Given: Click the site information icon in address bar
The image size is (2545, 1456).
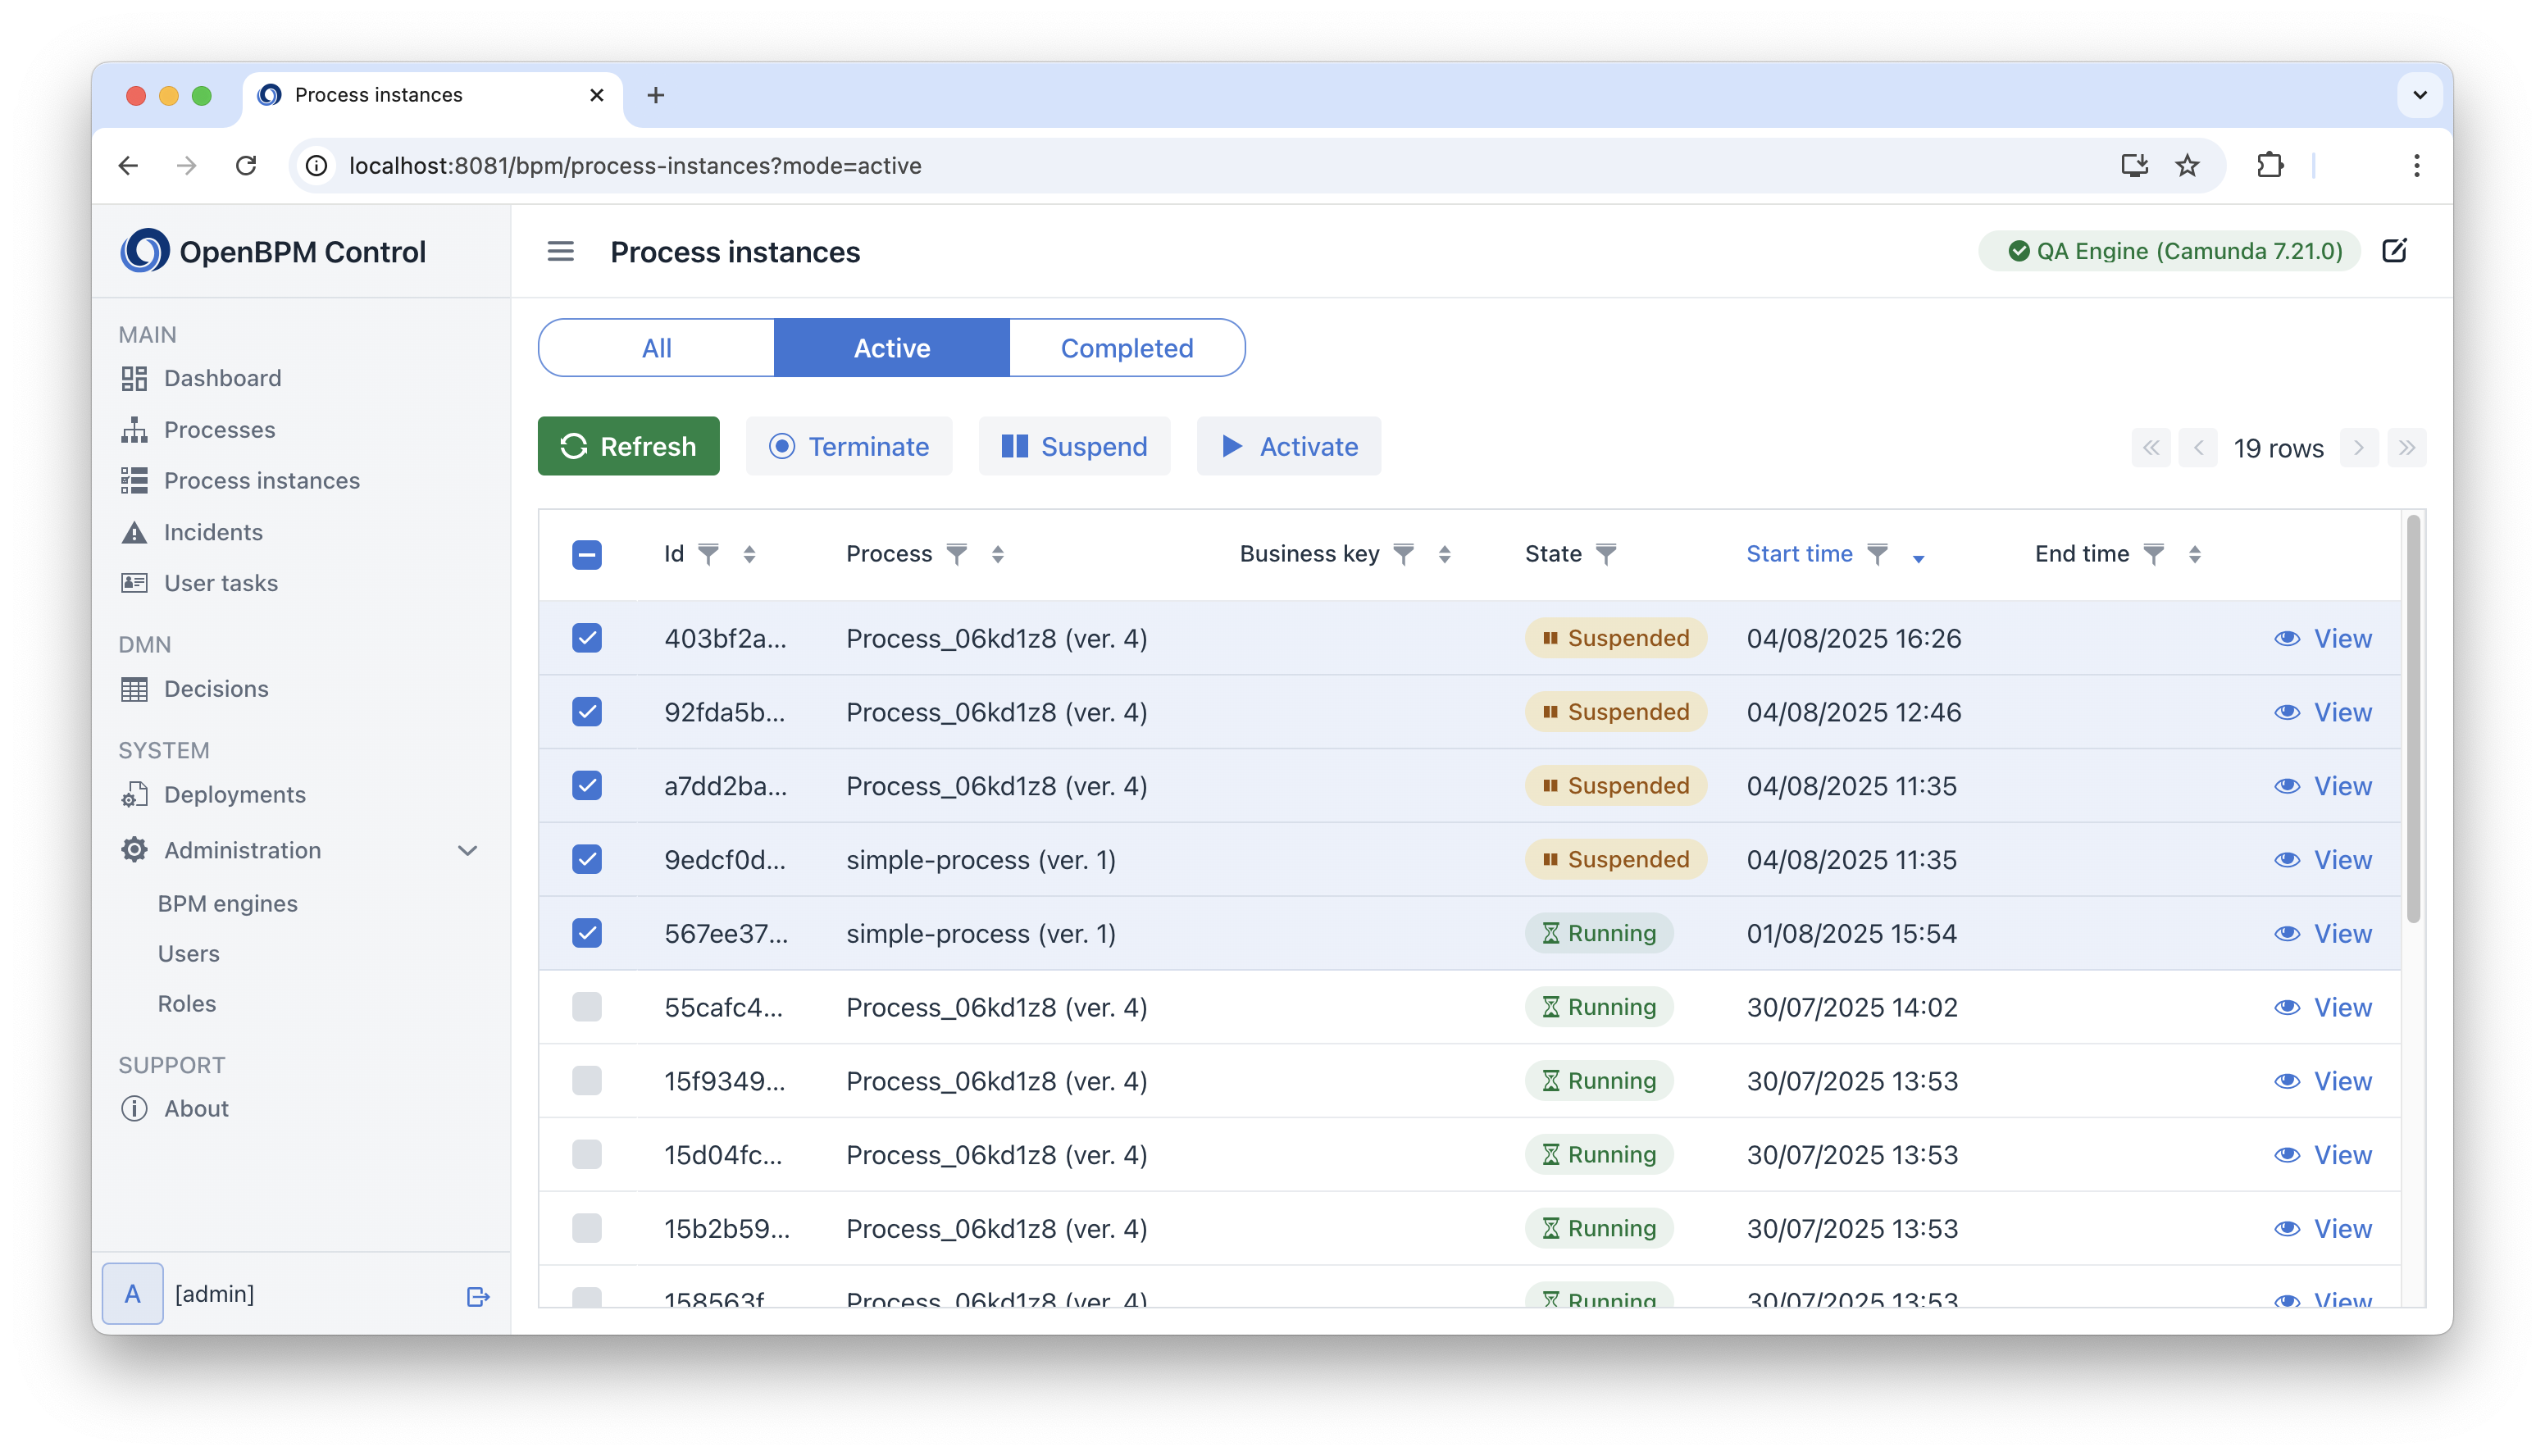Looking at the screenshot, I should click(x=316, y=165).
